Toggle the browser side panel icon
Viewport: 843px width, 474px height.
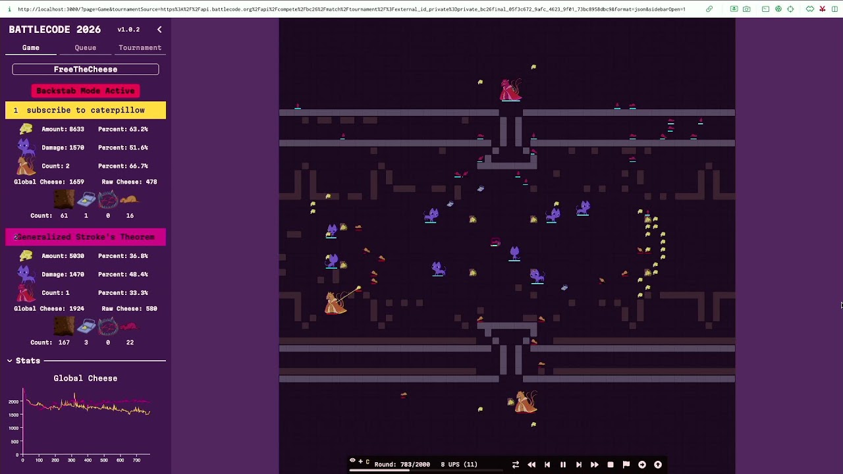tap(834, 9)
